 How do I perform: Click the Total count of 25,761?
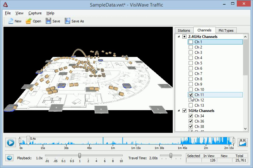[x=240, y=160]
